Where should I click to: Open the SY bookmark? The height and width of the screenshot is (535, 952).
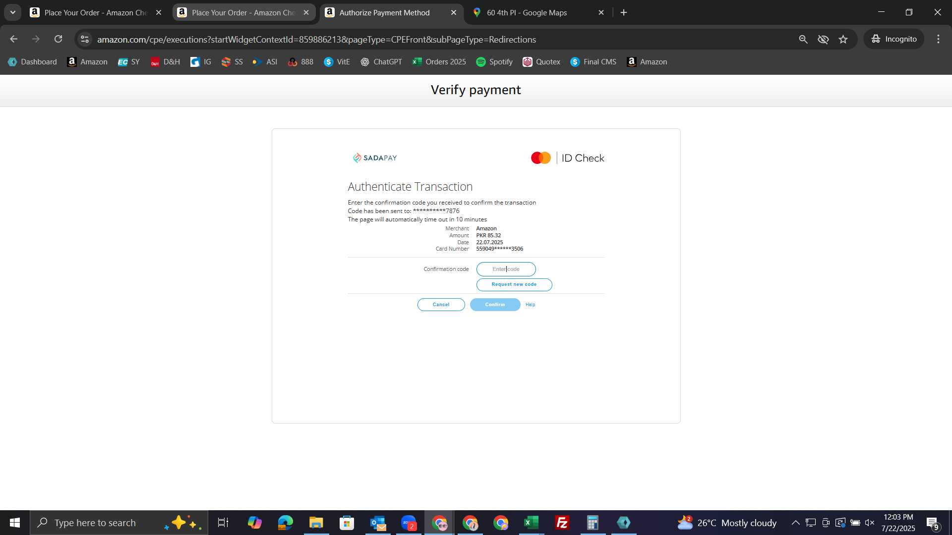129,62
